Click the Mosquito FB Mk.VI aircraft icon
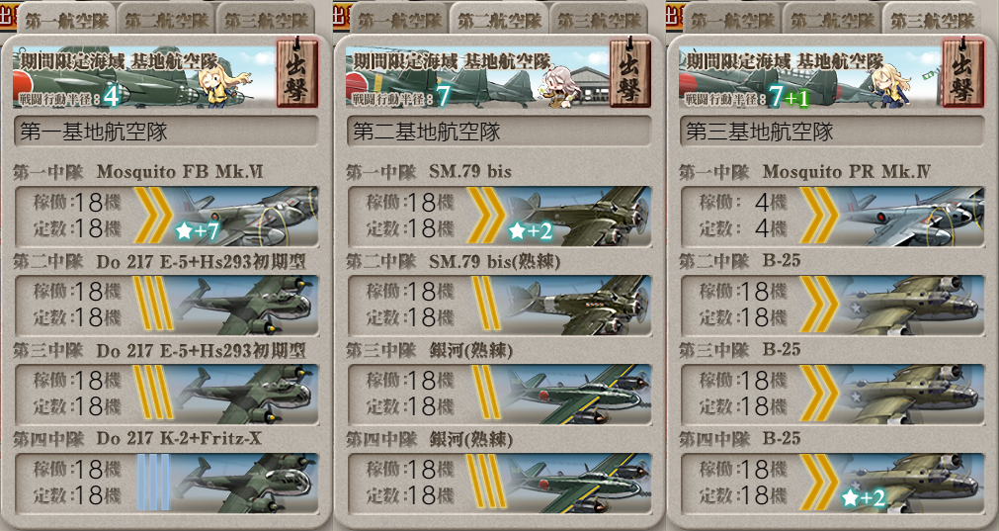This screenshot has height=531, width=999. pos(245,217)
